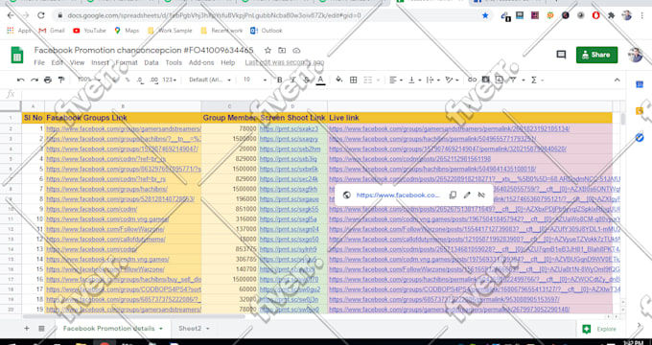The image size is (652, 345).
Task: Toggle bold formatting
Action: pyautogui.click(x=279, y=80)
